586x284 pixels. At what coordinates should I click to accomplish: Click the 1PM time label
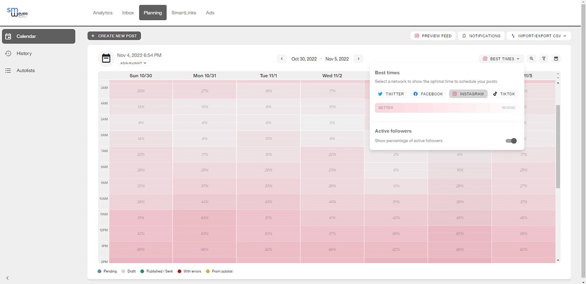(104, 246)
